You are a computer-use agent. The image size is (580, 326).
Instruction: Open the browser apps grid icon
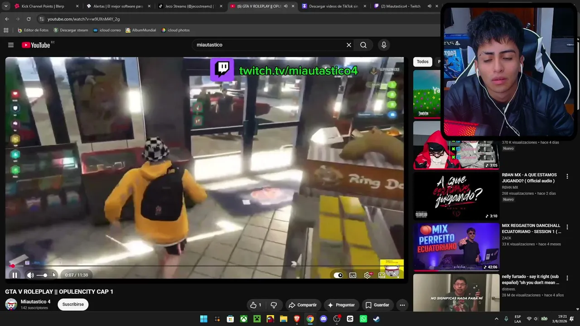pos(6,30)
